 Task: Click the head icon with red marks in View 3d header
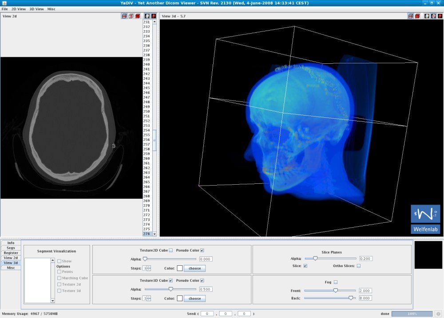[x=433, y=16]
